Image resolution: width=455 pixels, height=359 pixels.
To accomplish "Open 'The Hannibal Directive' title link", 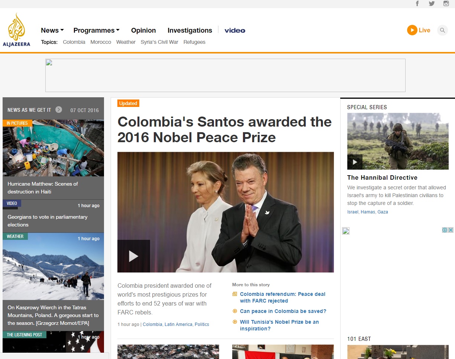I will [x=382, y=177].
